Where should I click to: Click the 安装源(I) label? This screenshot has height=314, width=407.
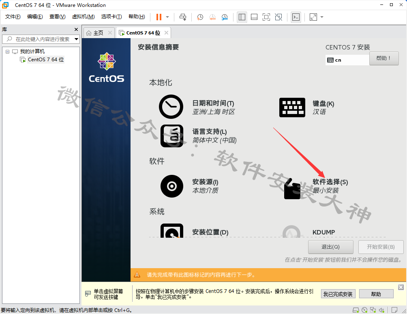point(205,182)
